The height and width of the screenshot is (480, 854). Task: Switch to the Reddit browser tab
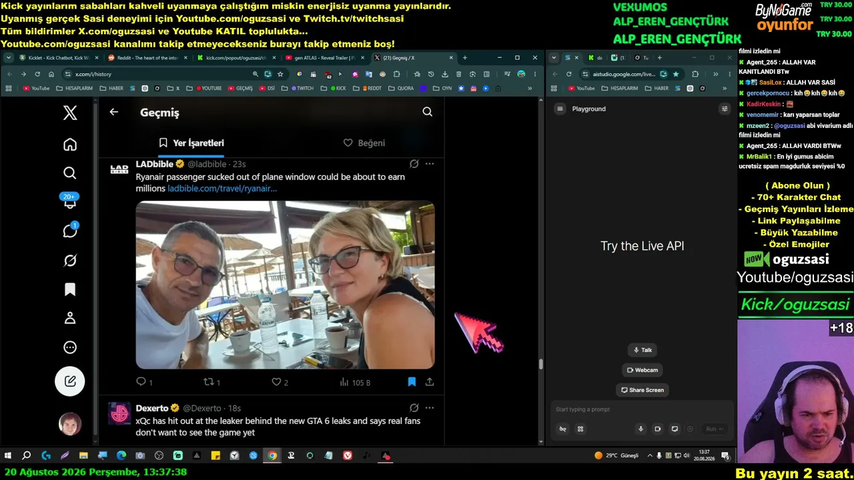click(x=148, y=58)
